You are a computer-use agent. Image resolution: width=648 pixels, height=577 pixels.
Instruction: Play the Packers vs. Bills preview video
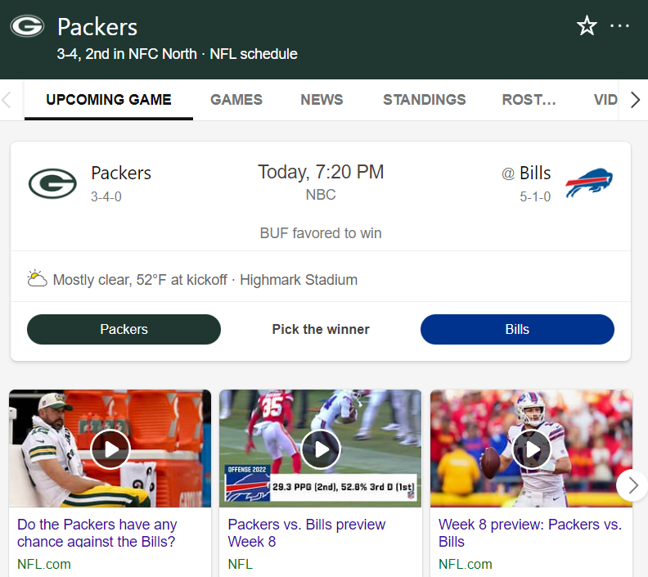click(x=321, y=449)
